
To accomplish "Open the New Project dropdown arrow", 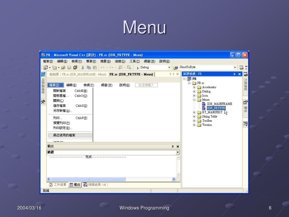I will pyautogui.click(x=50, y=68).
